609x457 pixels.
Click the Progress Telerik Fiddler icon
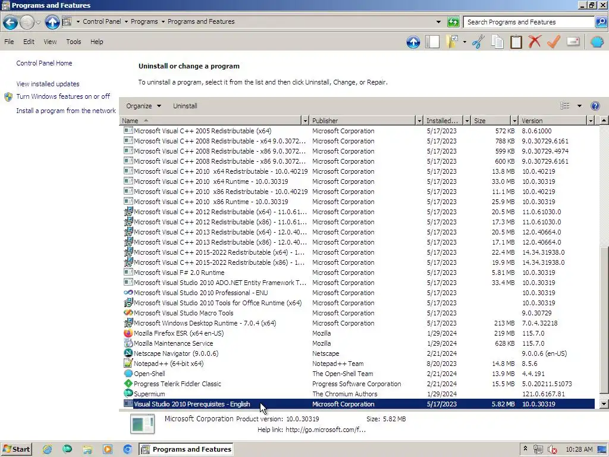(x=128, y=384)
